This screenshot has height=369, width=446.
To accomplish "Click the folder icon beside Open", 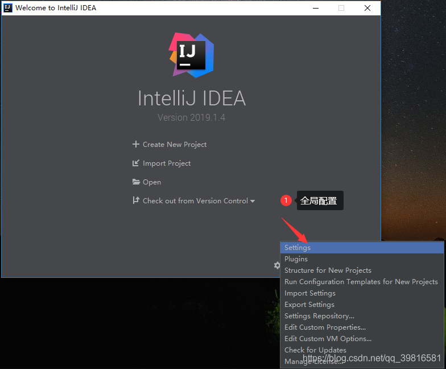I will pyautogui.click(x=136, y=182).
